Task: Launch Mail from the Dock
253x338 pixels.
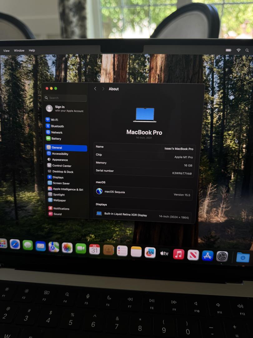Action: [41, 246]
